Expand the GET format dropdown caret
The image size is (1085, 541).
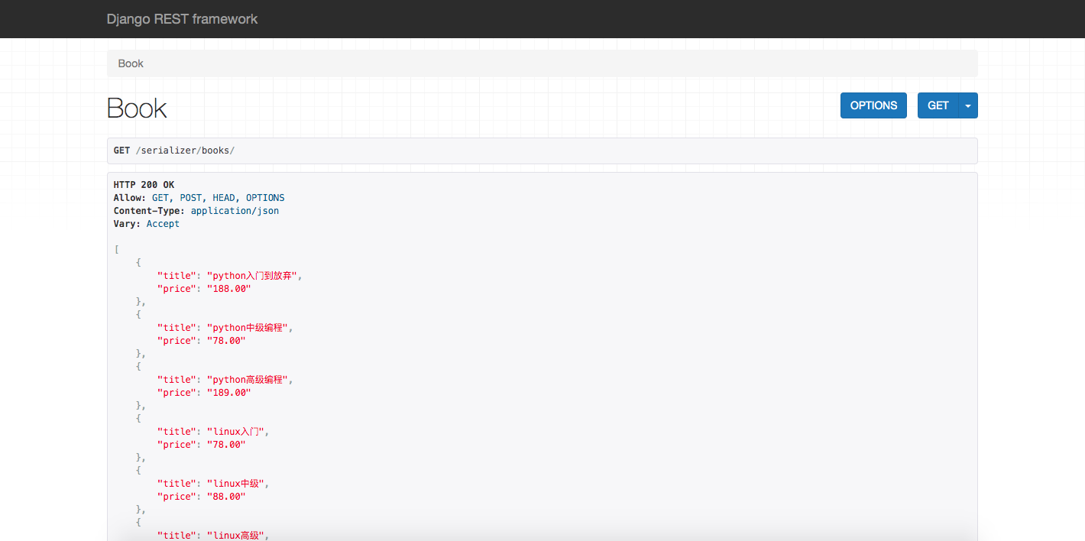968,105
